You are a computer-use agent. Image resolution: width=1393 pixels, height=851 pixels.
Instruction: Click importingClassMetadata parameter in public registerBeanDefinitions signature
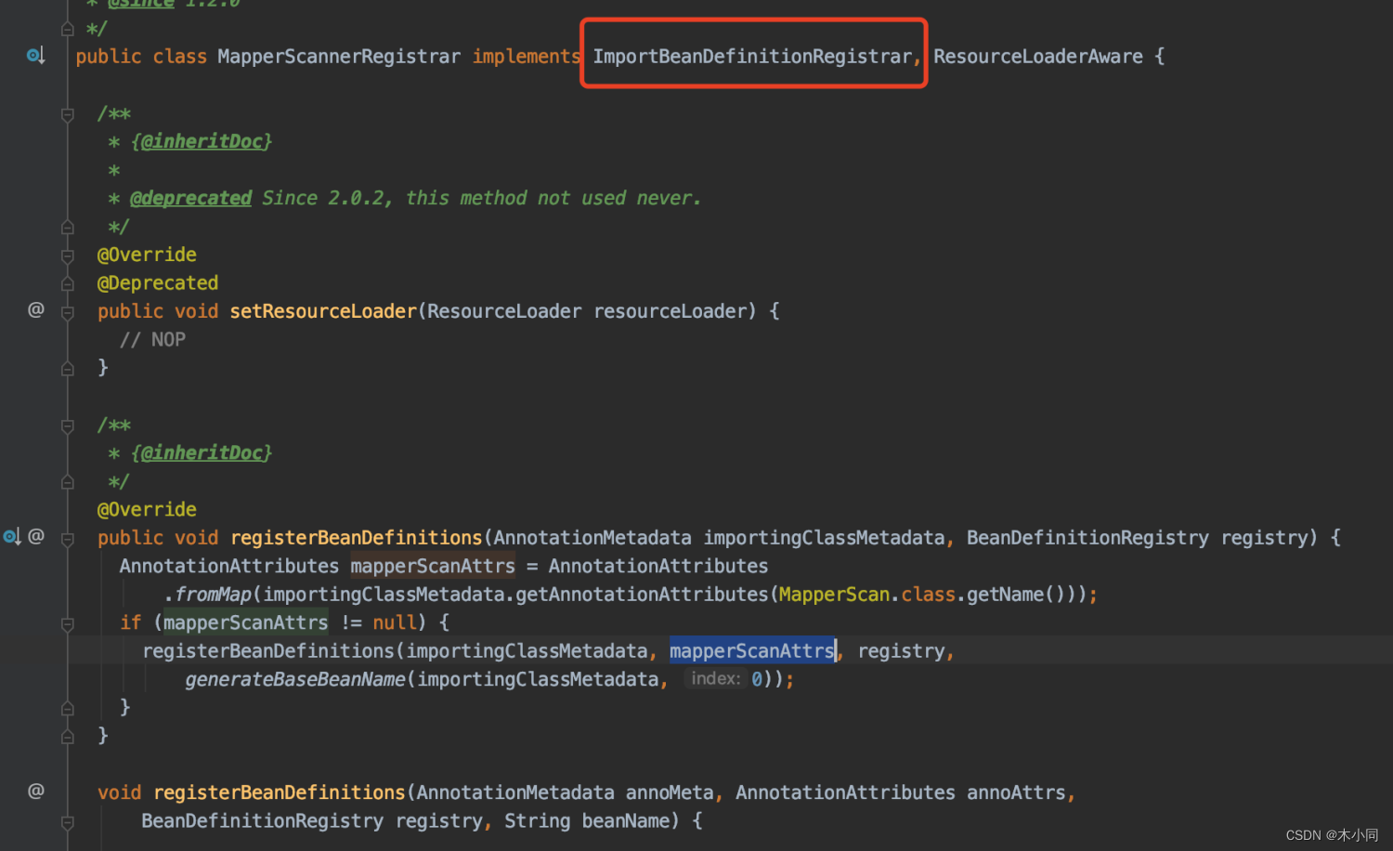824,537
